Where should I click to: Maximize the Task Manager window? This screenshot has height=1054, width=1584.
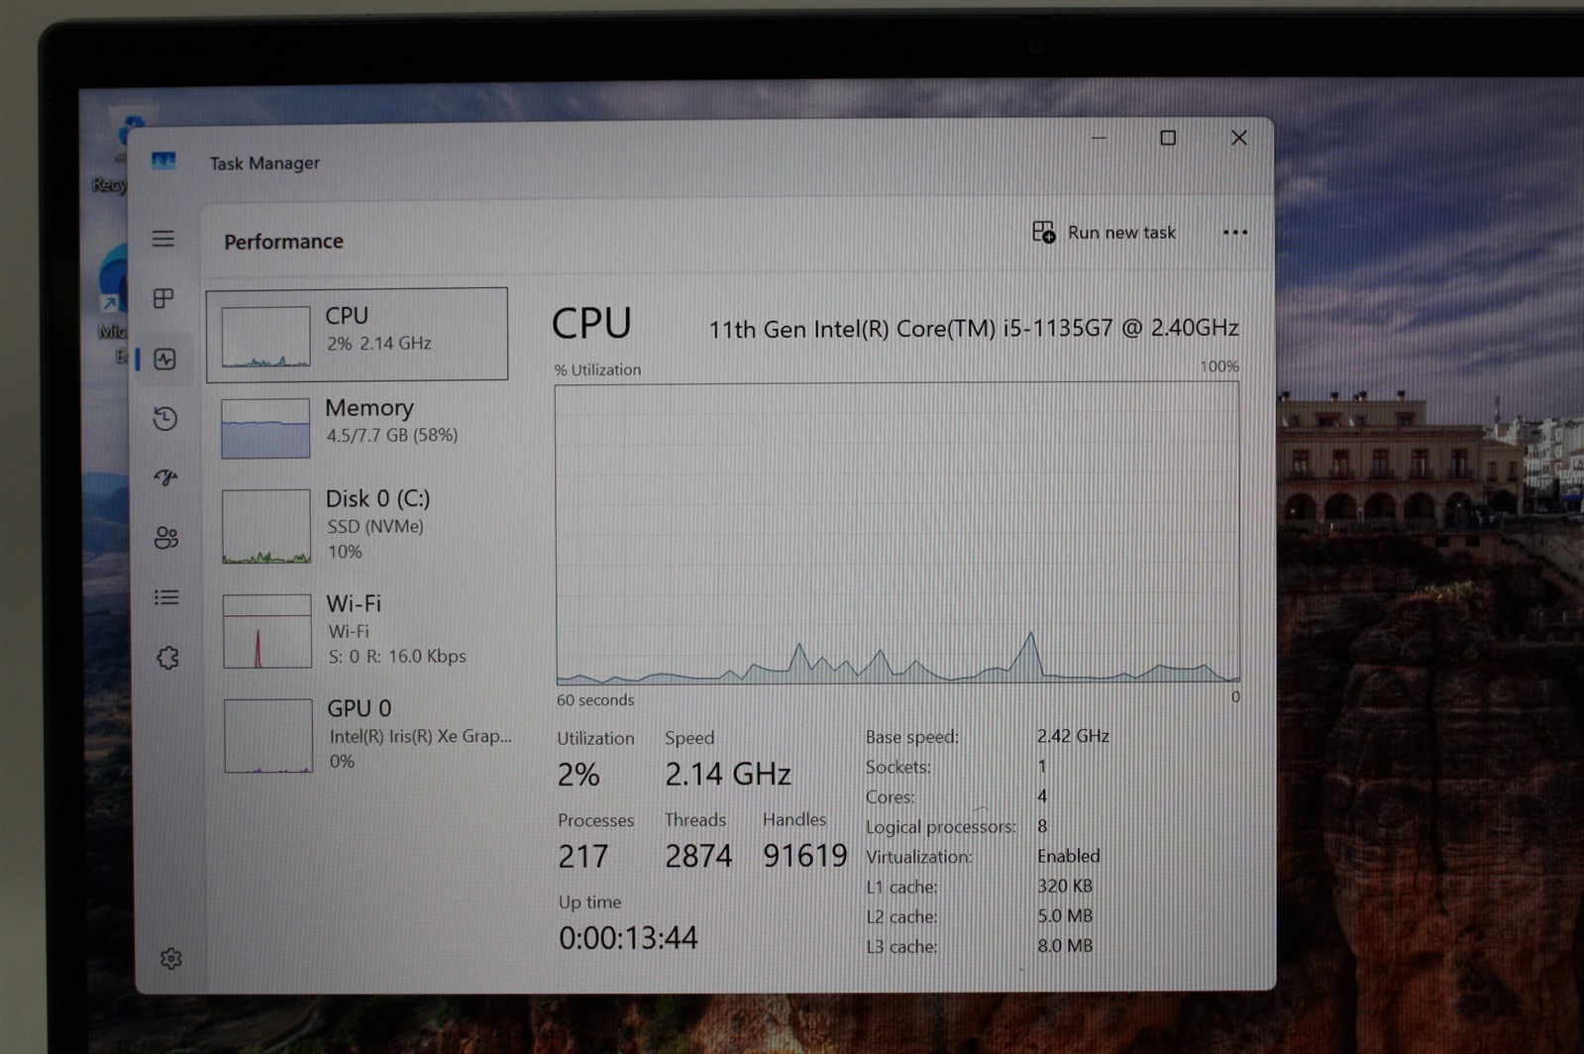[1168, 138]
